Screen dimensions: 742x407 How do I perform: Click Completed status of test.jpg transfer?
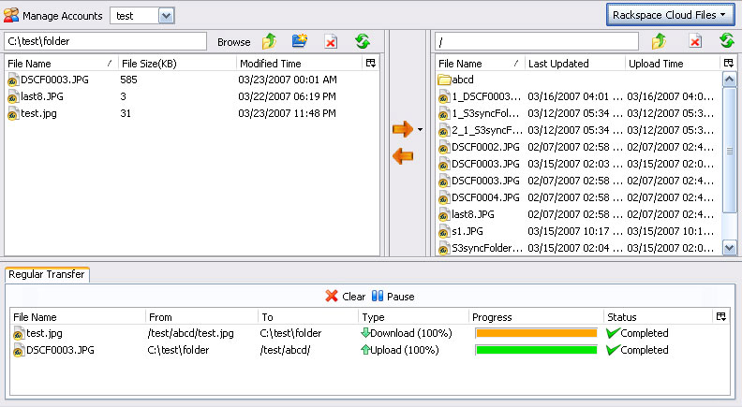tap(637, 333)
